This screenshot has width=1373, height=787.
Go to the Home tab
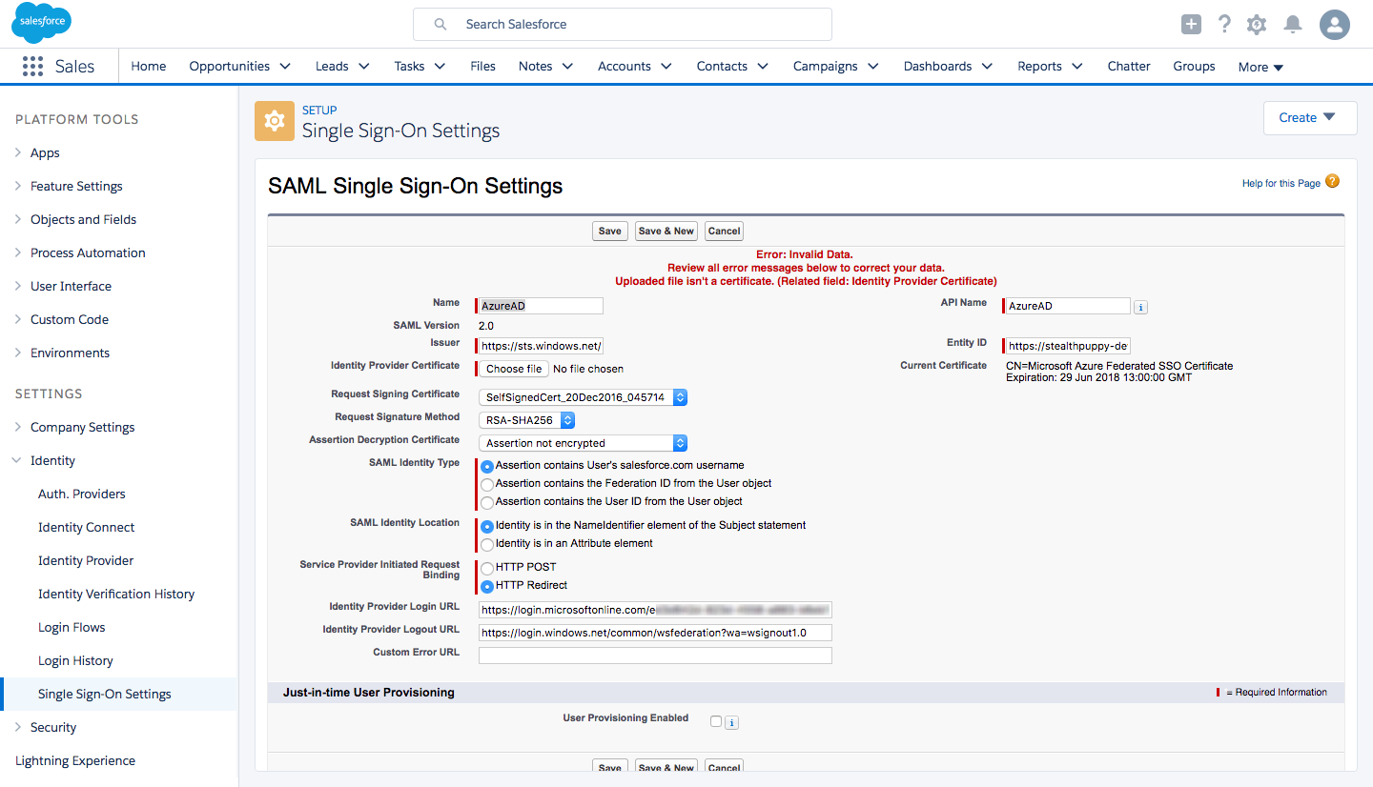tap(149, 67)
